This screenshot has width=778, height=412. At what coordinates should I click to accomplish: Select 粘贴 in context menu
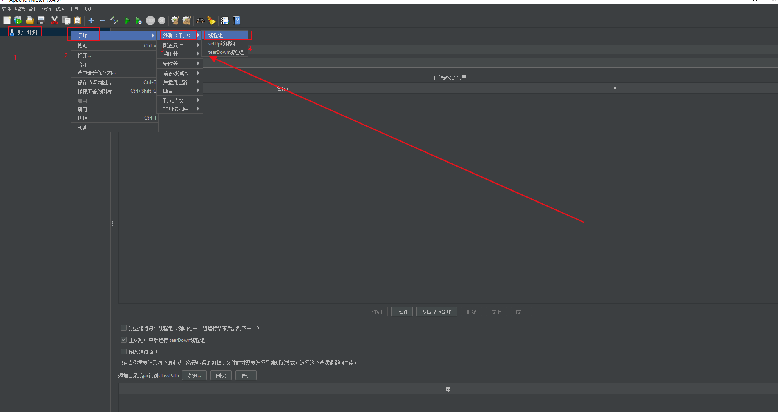114,46
